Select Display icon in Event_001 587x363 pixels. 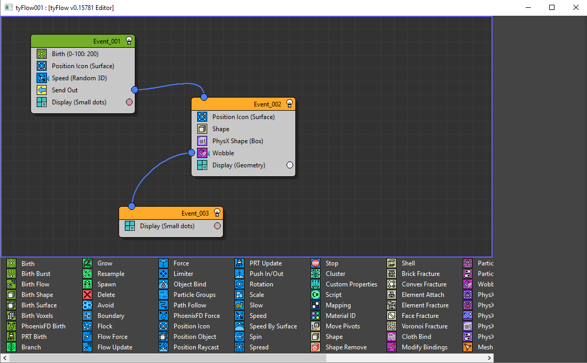point(41,102)
